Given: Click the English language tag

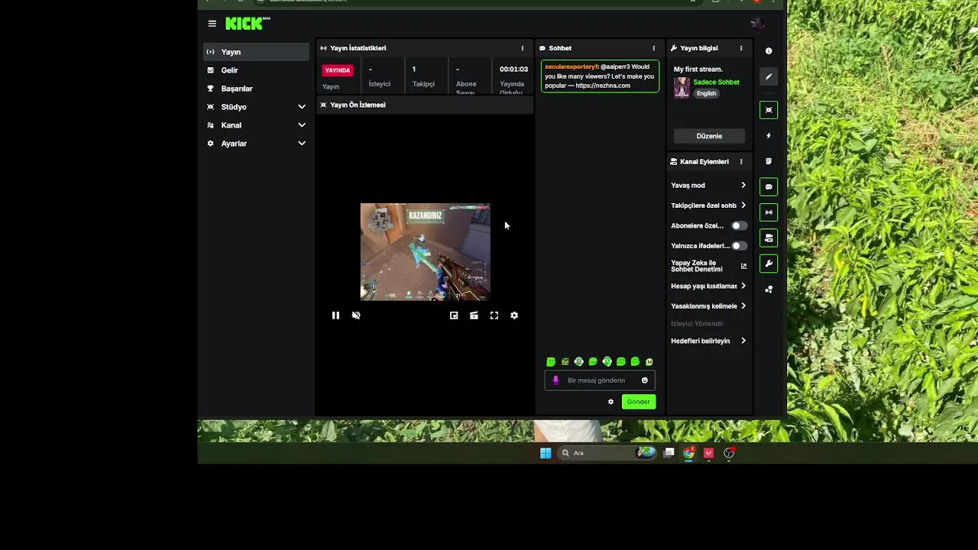Looking at the screenshot, I should point(707,93).
